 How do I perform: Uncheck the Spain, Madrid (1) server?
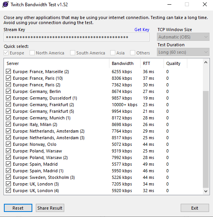(8, 171)
